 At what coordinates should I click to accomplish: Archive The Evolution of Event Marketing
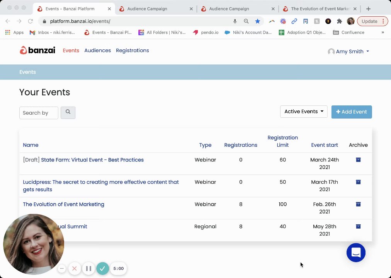pyautogui.click(x=358, y=204)
